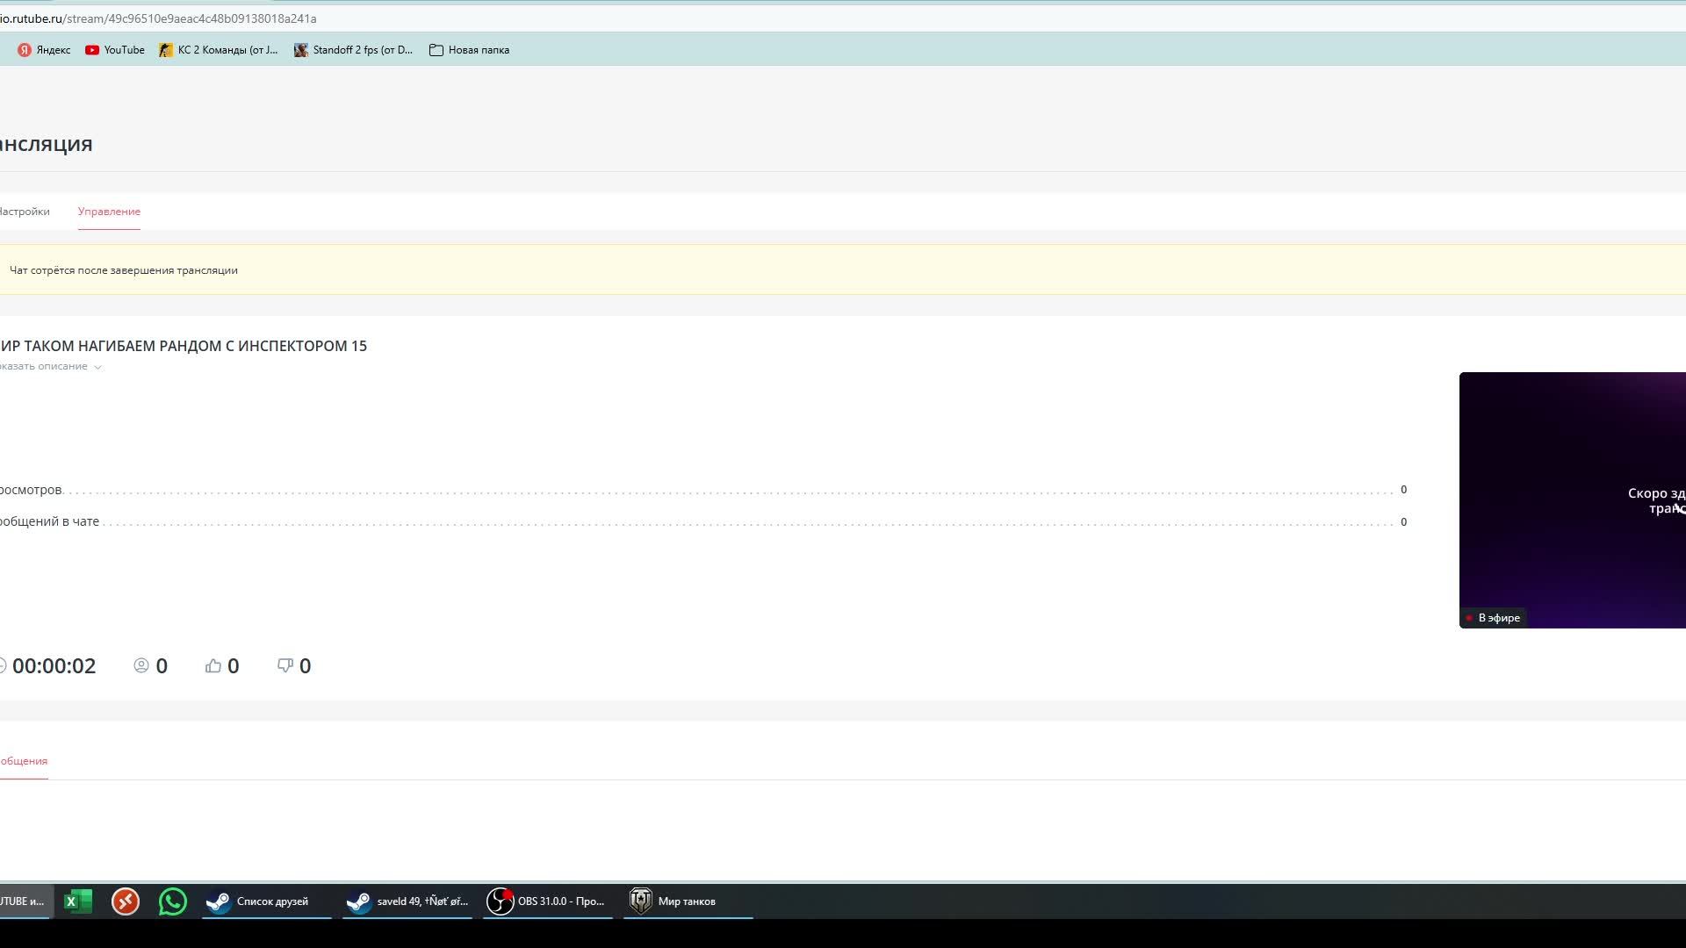Switch to the Настройки tab
1686x948 pixels.
pos(25,211)
